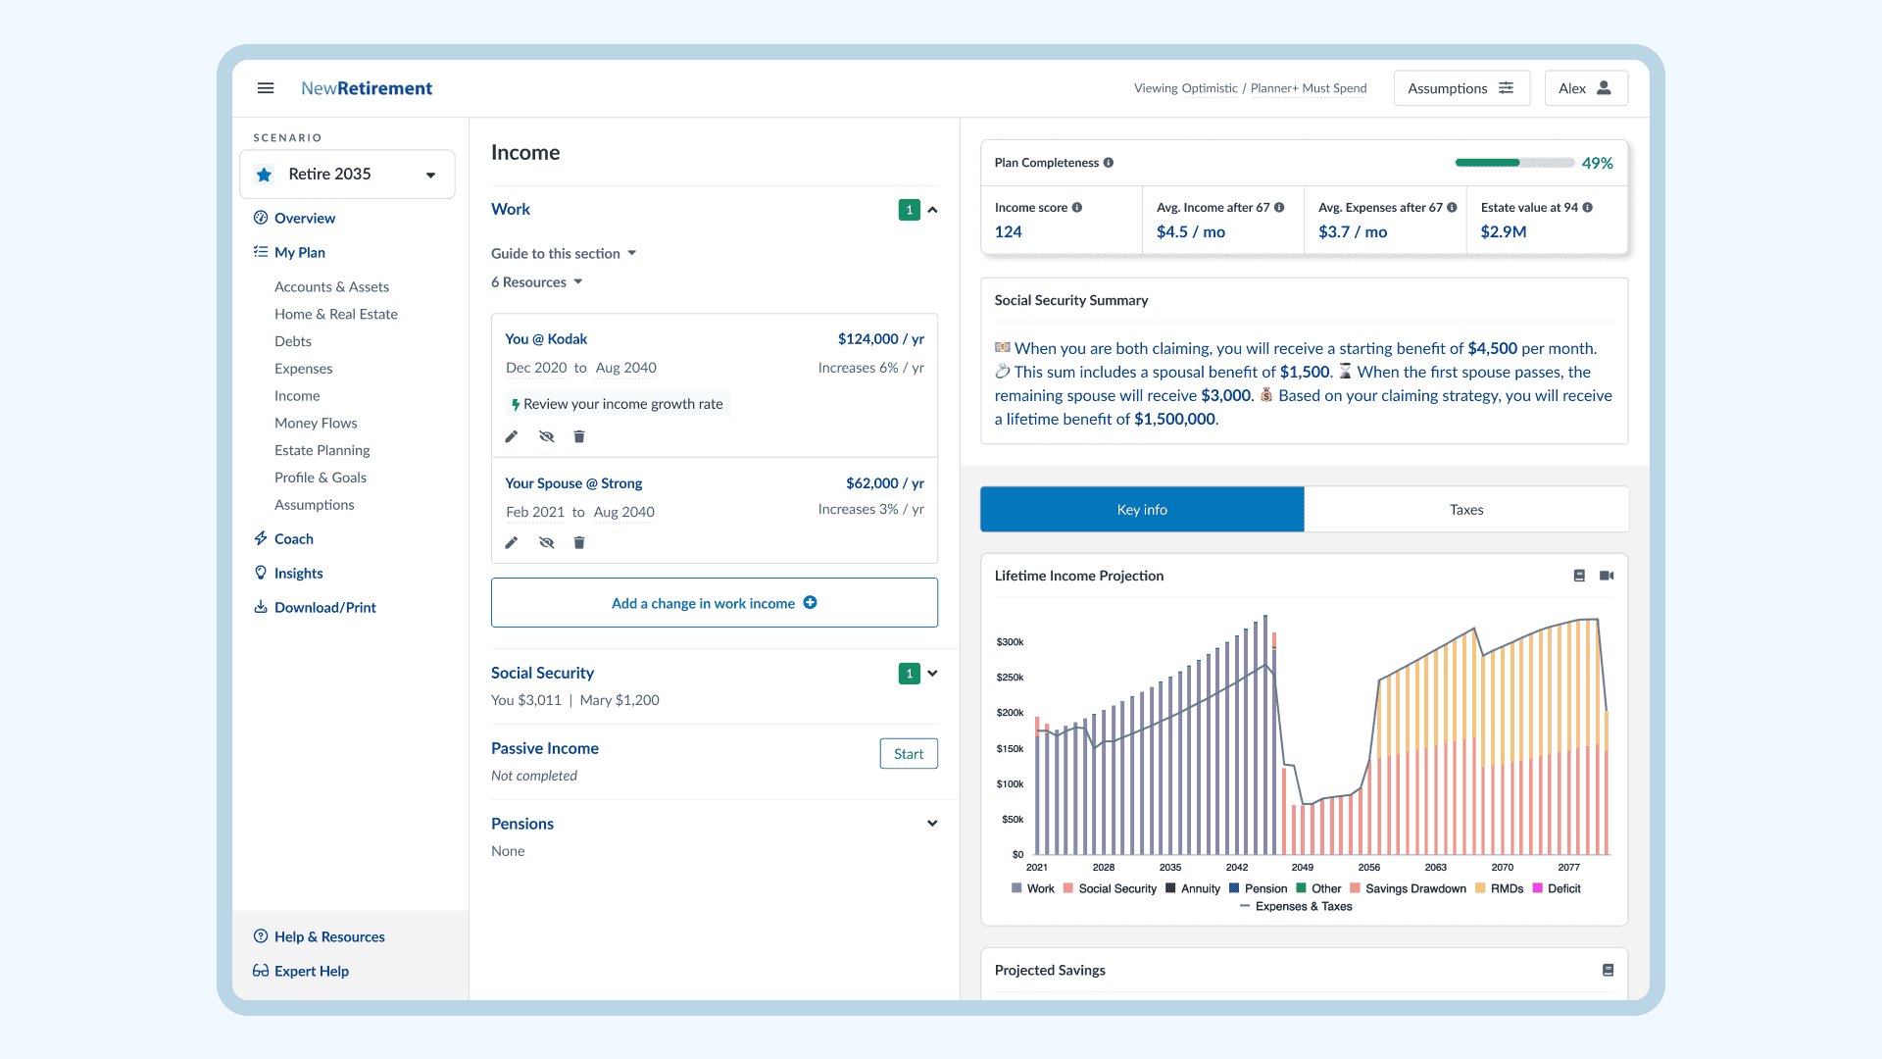1882x1059 pixels.
Task: Edit the Kodak income entry
Action: coord(512,436)
